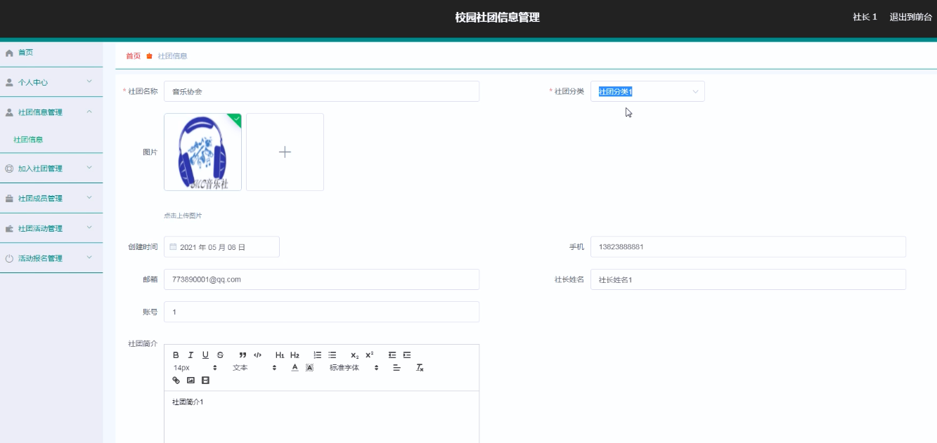The height and width of the screenshot is (443, 937).
Task: Increase indent in the editor
Action: [x=407, y=355]
